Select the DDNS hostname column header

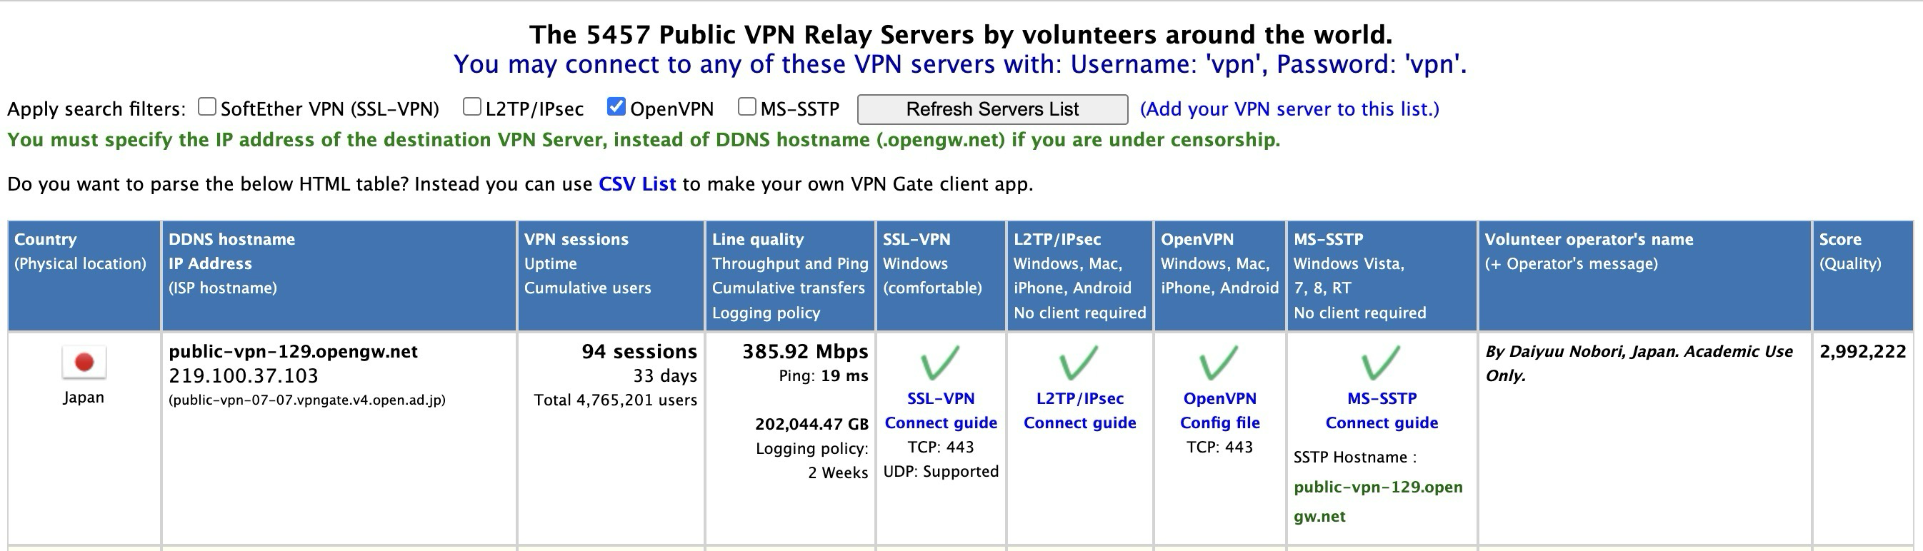339,276
